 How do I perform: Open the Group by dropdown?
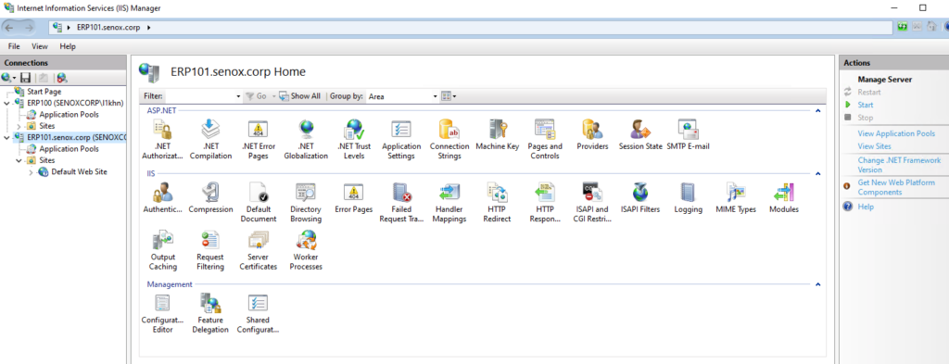pos(436,96)
